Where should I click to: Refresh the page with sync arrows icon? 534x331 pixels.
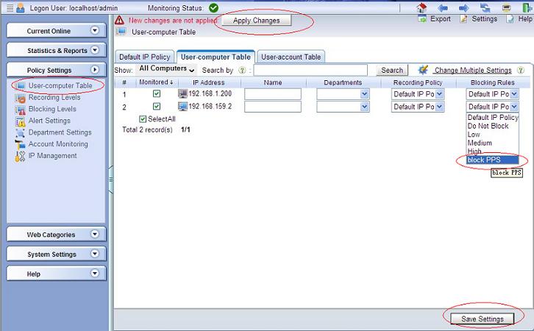point(485,7)
